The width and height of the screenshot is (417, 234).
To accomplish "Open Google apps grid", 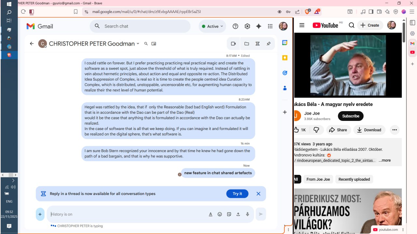I will 270,26.
